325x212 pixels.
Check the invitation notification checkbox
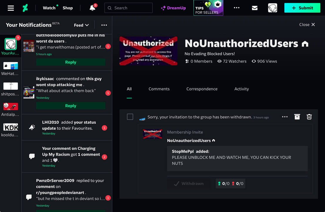coord(130,117)
